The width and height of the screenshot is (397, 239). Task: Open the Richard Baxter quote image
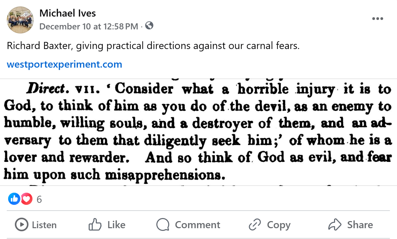click(x=198, y=132)
